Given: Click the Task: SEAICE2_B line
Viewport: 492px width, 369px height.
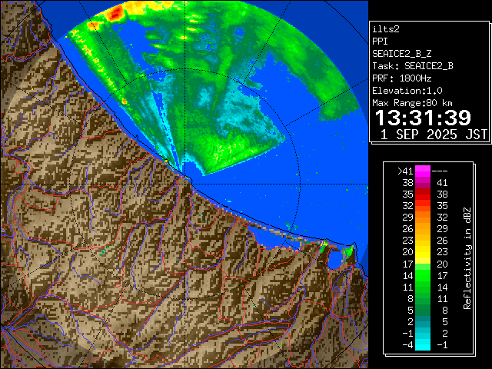Looking at the screenshot, I should (412, 65).
